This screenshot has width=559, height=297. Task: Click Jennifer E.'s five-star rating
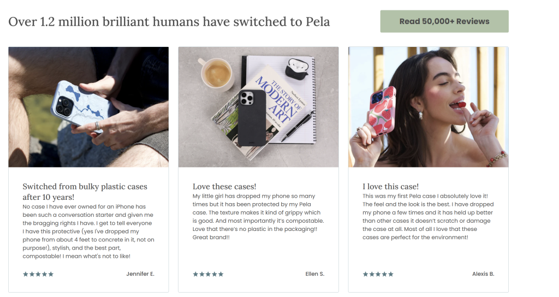click(38, 274)
